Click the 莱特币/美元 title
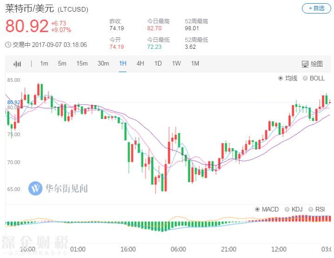This screenshot has height=258, width=334. pyautogui.click(x=29, y=8)
